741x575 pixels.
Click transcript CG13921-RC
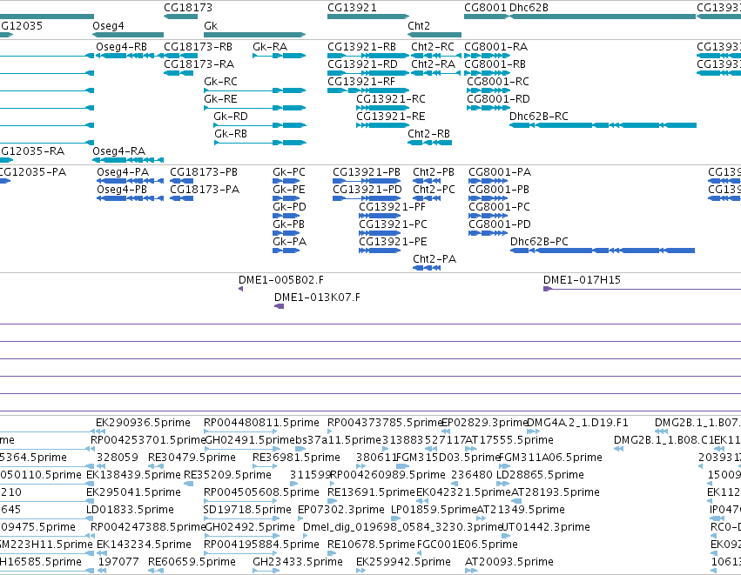pos(391,98)
